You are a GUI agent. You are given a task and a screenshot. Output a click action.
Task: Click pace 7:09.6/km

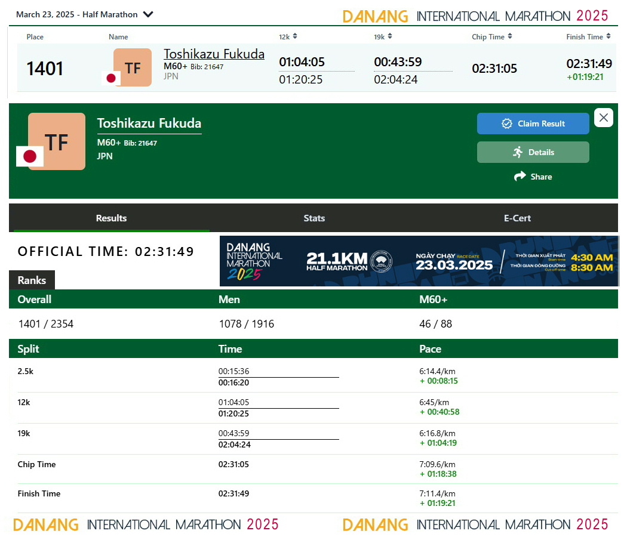pyautogui.click(x=437, y=464)
